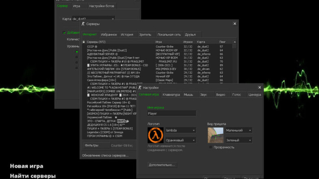Select the CSDM ПУШКИ + ЛАЗЕРЫ #10 row

[157, 61]
